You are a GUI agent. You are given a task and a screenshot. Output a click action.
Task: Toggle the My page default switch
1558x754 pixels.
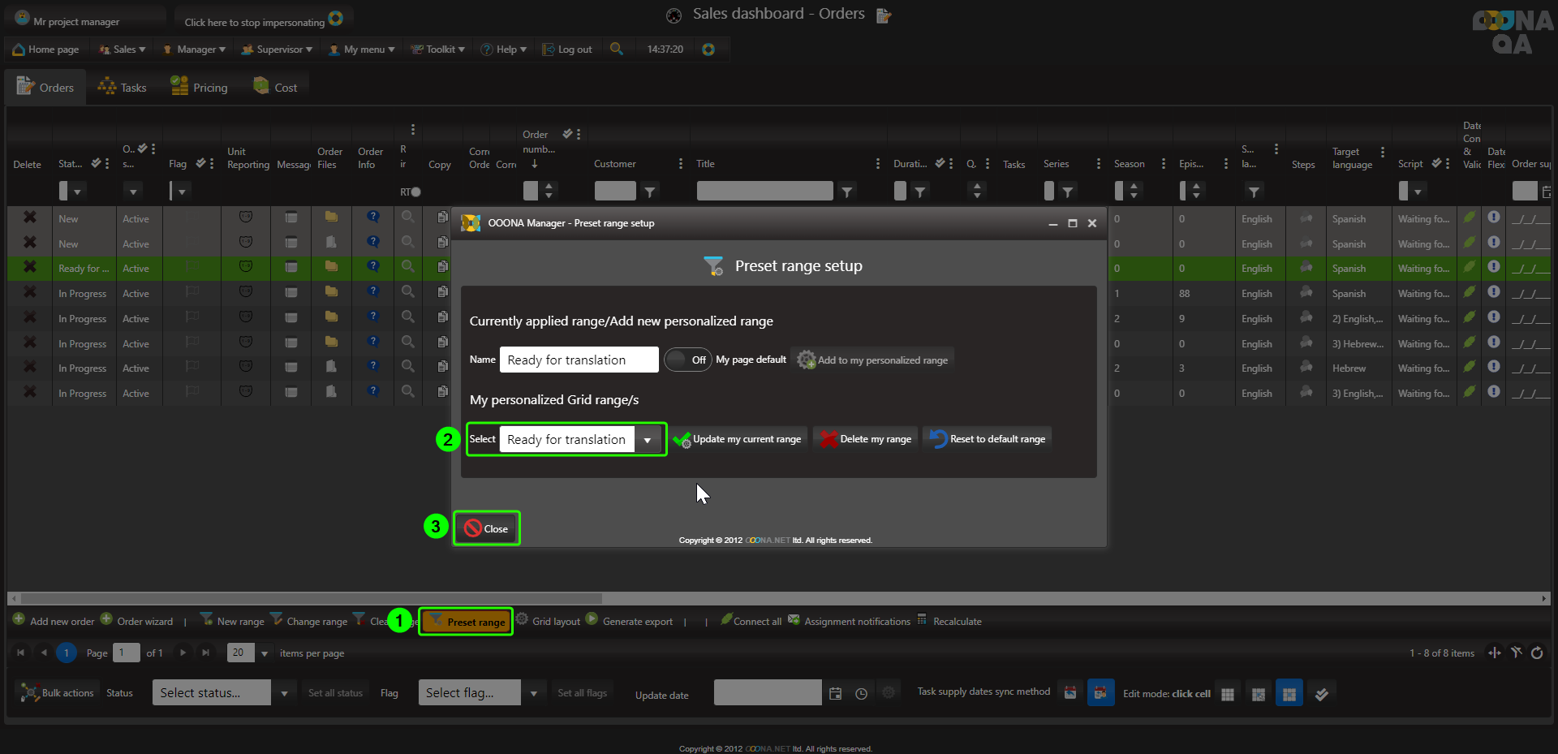(686, 360)
